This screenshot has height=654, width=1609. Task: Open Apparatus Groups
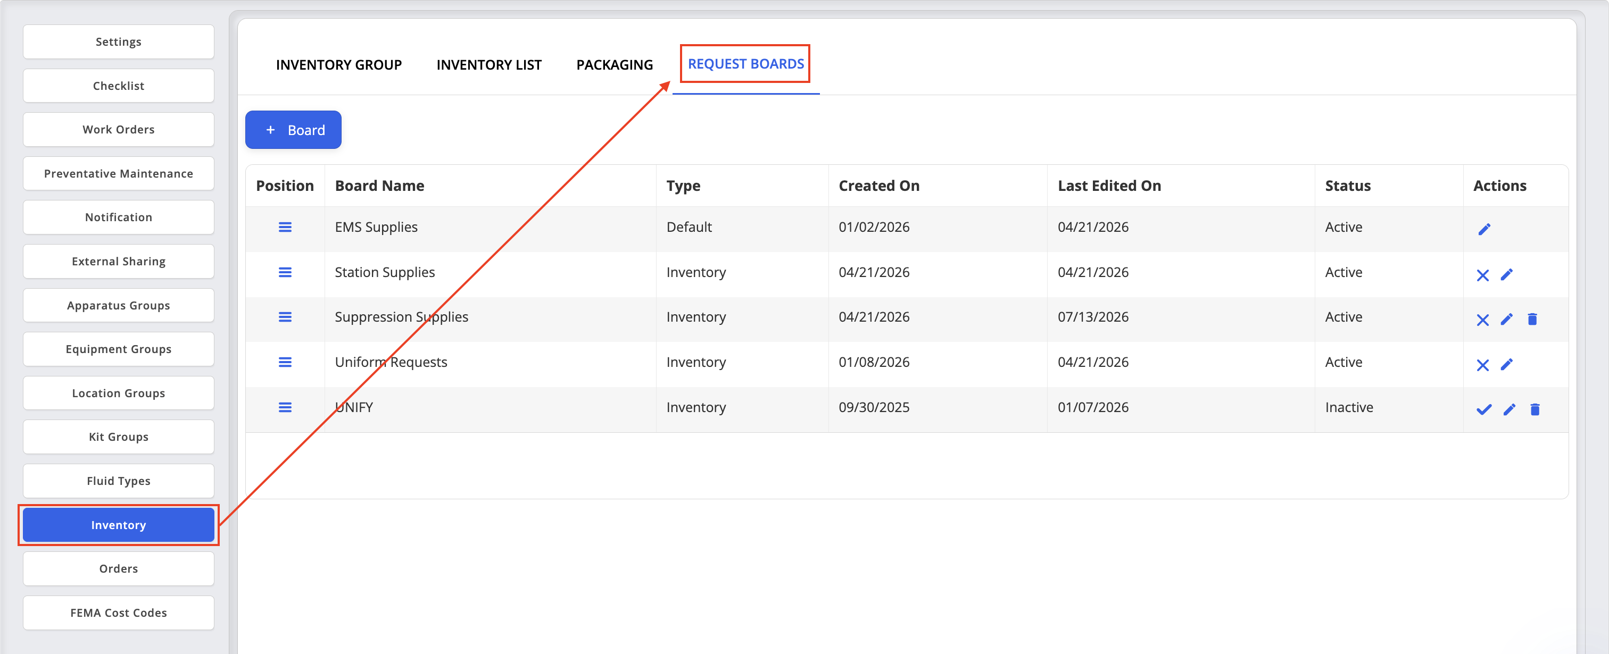(119, 305)
